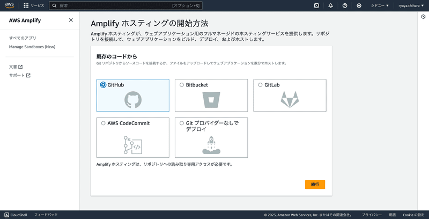Click the Amplify ホスティングの開始方法 heading

[x=150, y=24]
